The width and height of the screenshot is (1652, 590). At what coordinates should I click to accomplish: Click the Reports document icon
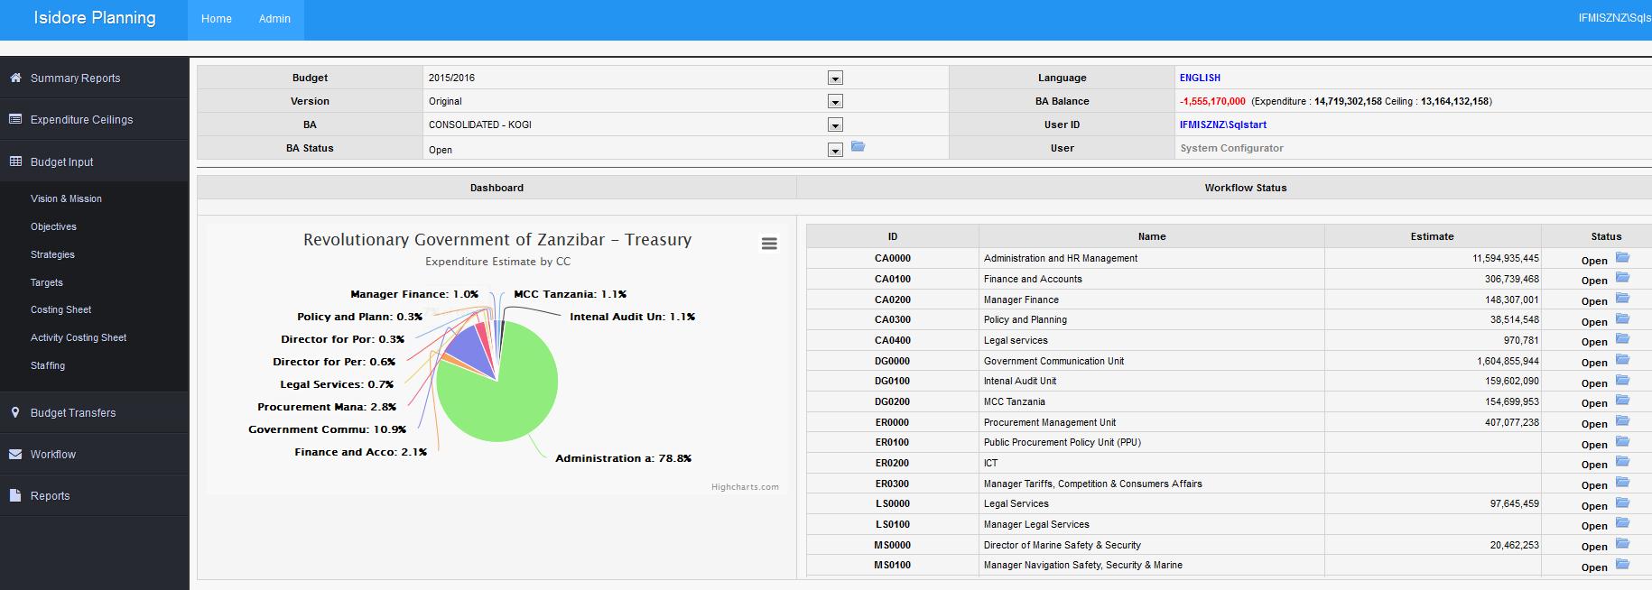pyautogui.click(x=15, y=495)
